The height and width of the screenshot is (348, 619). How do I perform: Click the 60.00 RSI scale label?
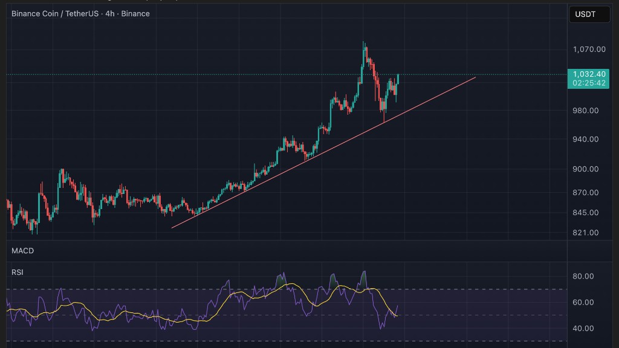583,303
